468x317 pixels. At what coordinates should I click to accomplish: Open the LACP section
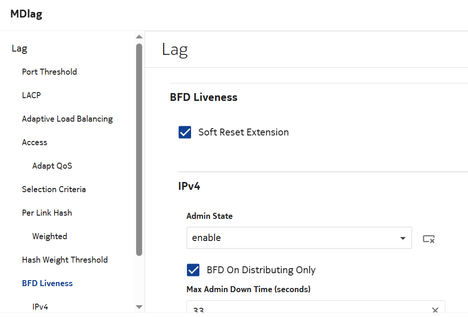point(31,95)
